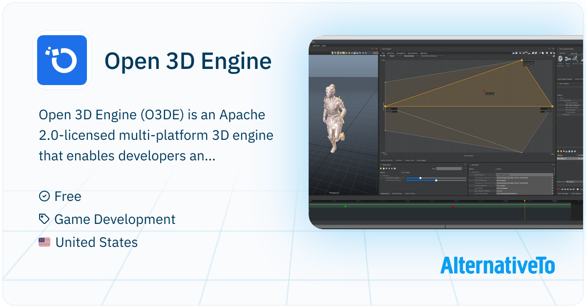Screen dimensions: 586x308
Task: Click the red record playback button
Action: coord(558,189)
